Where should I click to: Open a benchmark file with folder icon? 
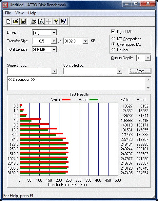pyautogui.click(x=16, y=21)
